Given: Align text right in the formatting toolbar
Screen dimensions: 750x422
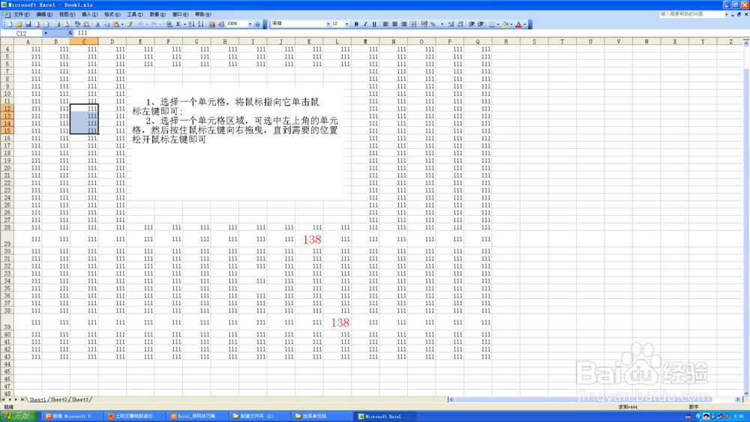Looking at the screenshot, I should tap(403, 24).
